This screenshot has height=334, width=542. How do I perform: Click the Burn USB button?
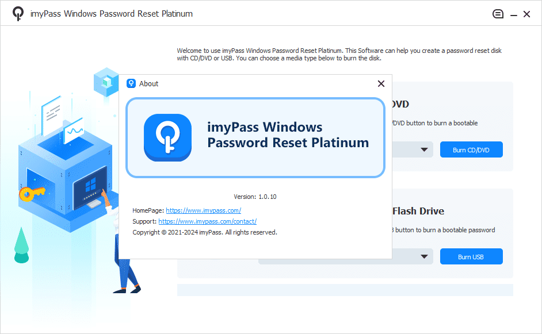(x=471, y=256)
